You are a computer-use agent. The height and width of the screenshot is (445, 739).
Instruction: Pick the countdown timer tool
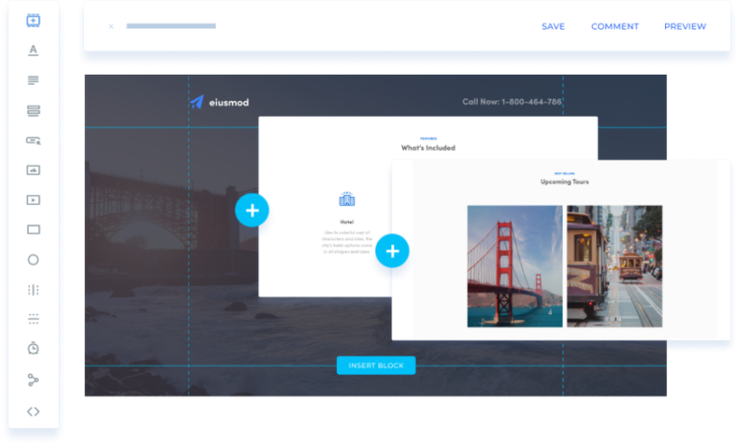tap(33, 349)
